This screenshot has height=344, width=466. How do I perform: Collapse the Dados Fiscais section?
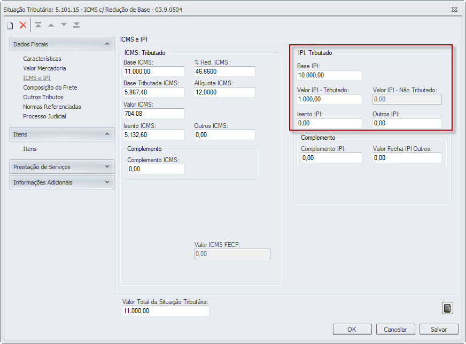click(x=107, y=44)
